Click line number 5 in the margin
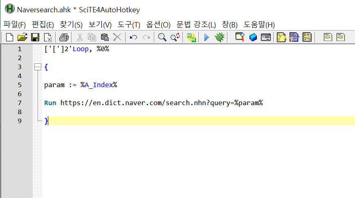This screenshot has height=198, width=355. pos(20,85)
